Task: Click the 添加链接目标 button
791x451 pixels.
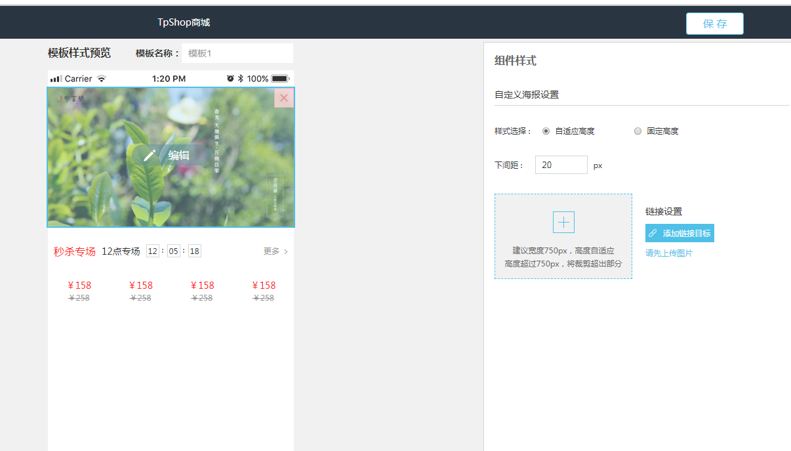Action: (x=679, y=234)
